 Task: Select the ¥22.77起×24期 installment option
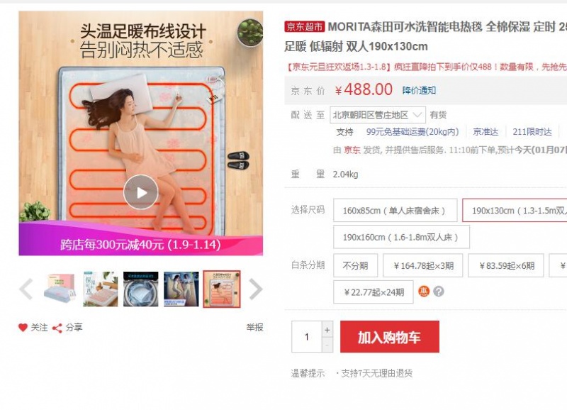(374, 292)
